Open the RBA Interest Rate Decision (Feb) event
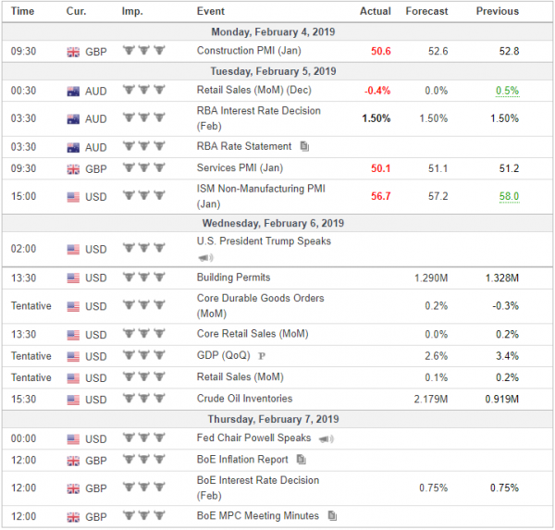Image resolution: width=555 pixels, height=530 pixels. [259, 118]
